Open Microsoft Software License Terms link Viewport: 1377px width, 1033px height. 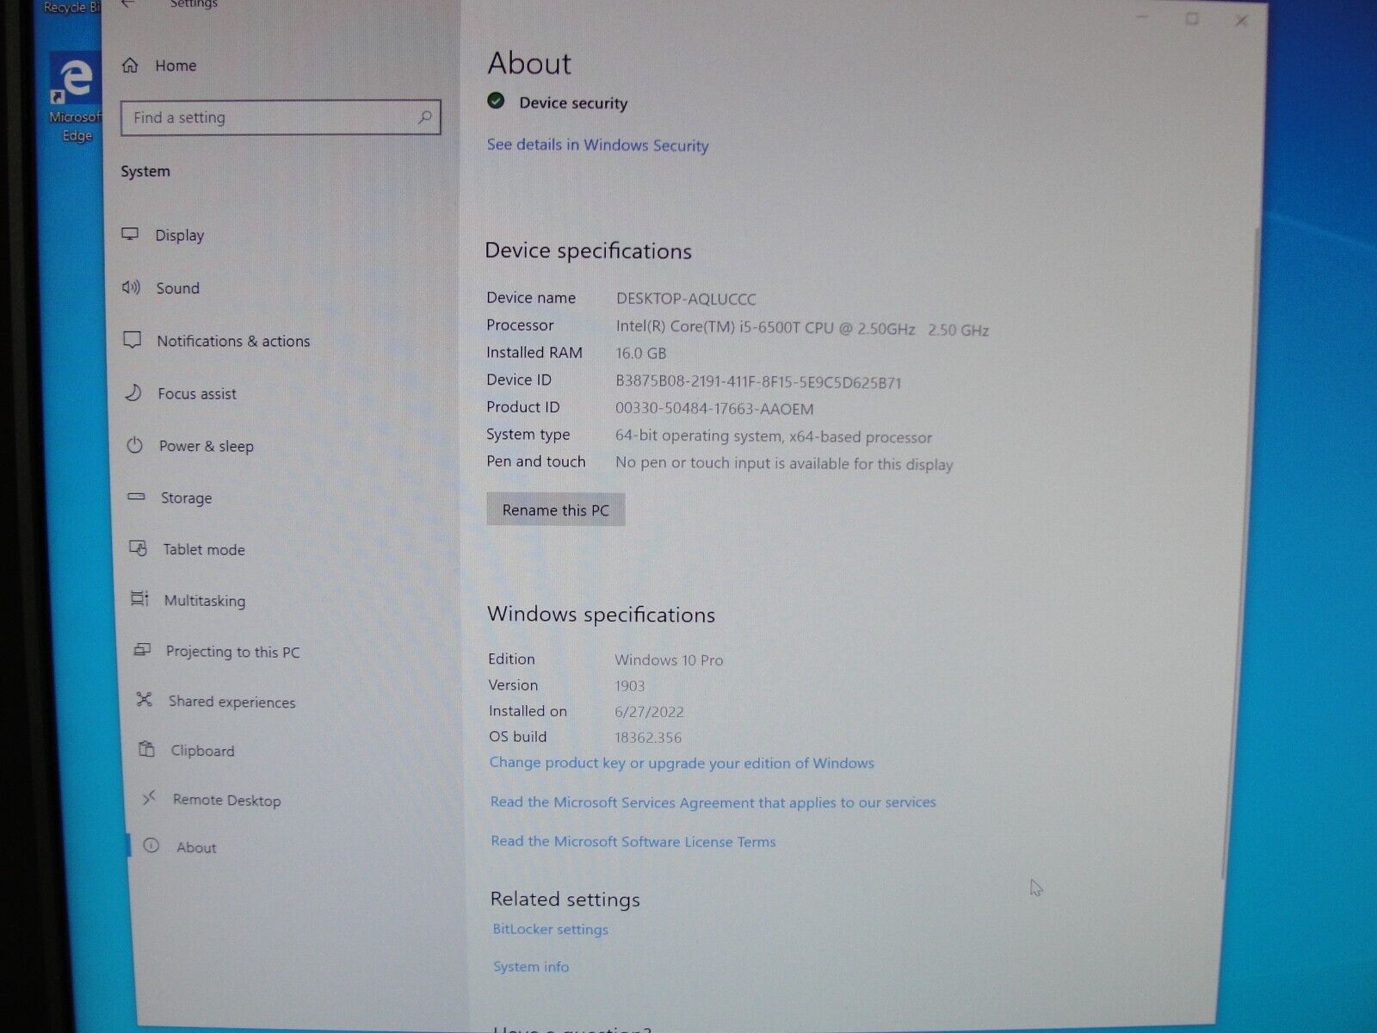(633, 842)
